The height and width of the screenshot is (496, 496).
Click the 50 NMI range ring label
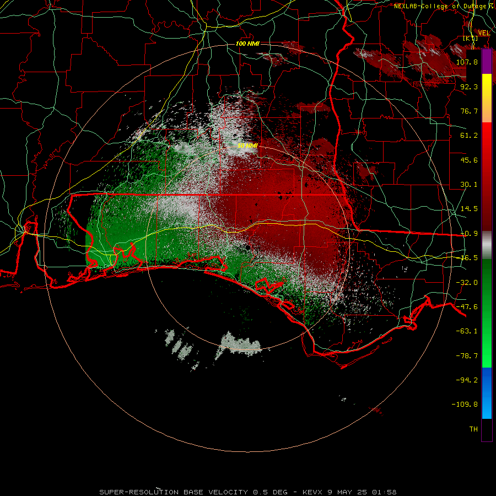click(x=247, y=146)
